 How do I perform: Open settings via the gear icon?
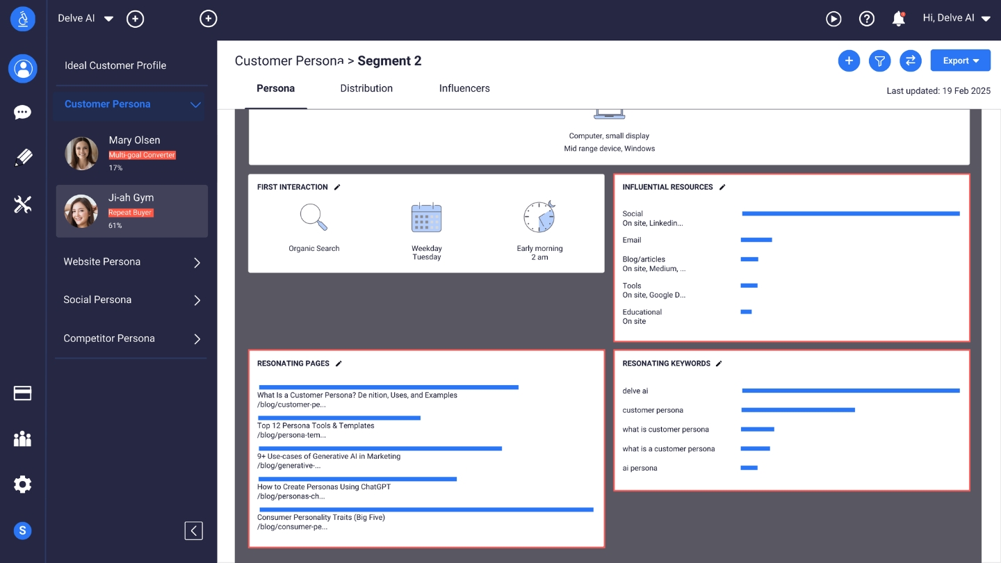(22, 484)
